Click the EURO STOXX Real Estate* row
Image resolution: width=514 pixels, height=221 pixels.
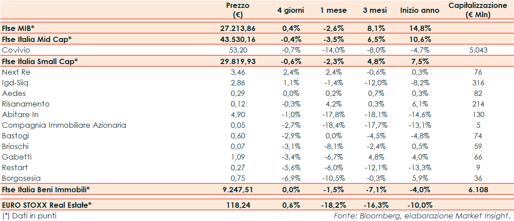point(47,205)
